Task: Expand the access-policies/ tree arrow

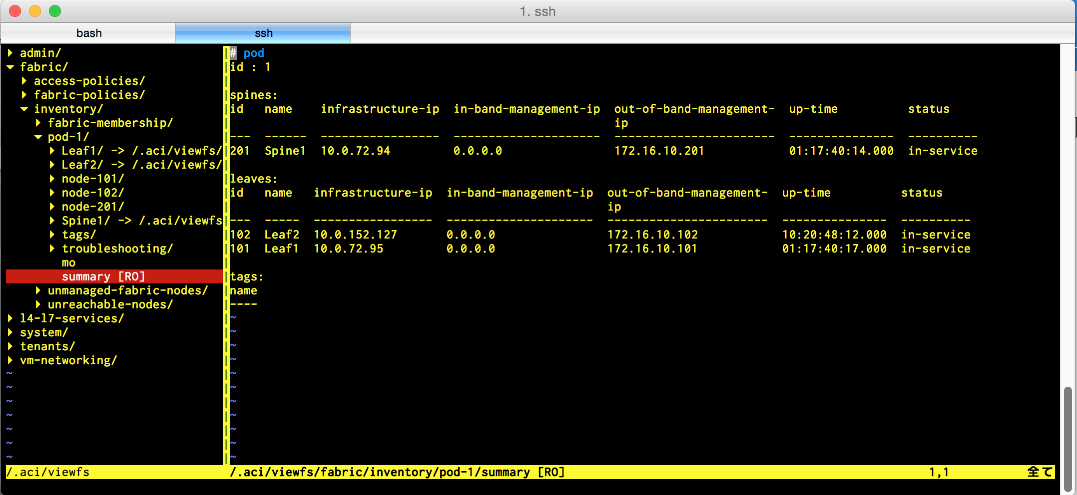Action: (24, 81)
